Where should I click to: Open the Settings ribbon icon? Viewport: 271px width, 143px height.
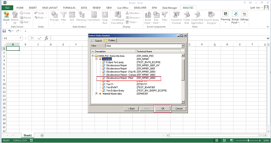click(244, 17)
